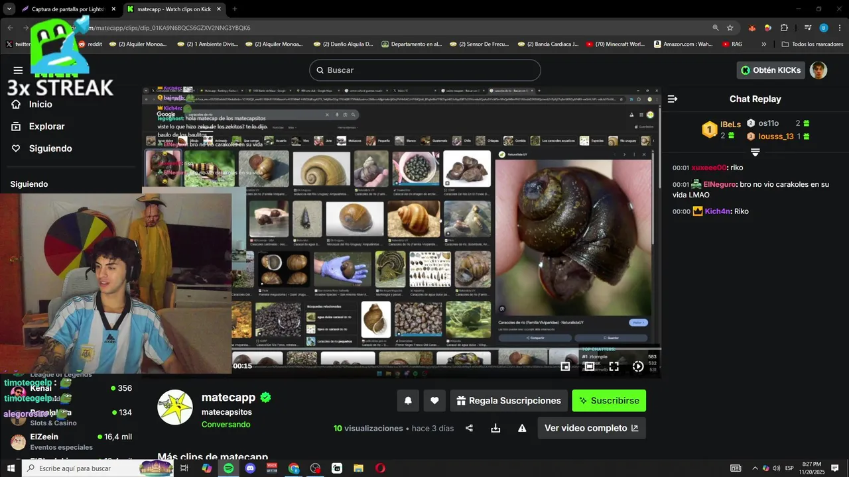The width and height of the screenshot is (849, 477).
Task: Click Obtén KICKs button
Action: [x=770, y=70]
